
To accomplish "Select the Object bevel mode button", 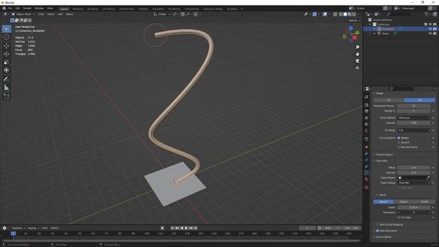I will coord(404,202).
